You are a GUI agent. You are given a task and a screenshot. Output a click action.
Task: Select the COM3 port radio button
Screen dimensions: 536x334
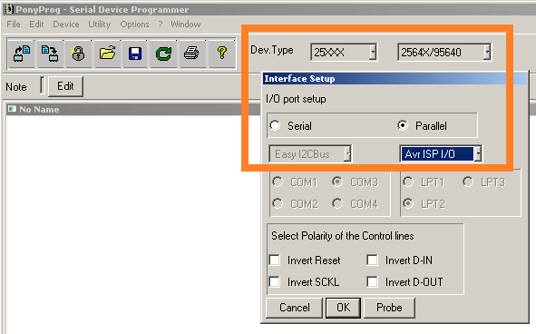pyautogui.click(x=337, y=182)
